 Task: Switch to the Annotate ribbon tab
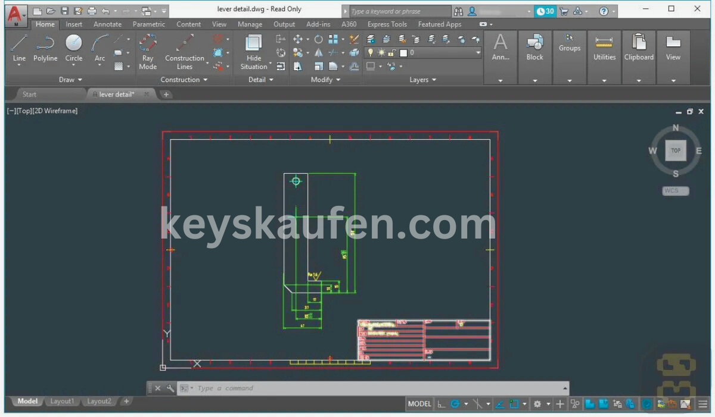click(x=107, y=24)
